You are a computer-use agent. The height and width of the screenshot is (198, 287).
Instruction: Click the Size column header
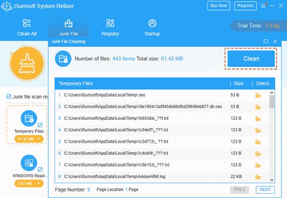[x=238, y=83]
